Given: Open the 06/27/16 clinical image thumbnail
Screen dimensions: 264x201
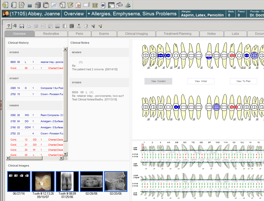Looking at the screenshot, I should point(18,181).
